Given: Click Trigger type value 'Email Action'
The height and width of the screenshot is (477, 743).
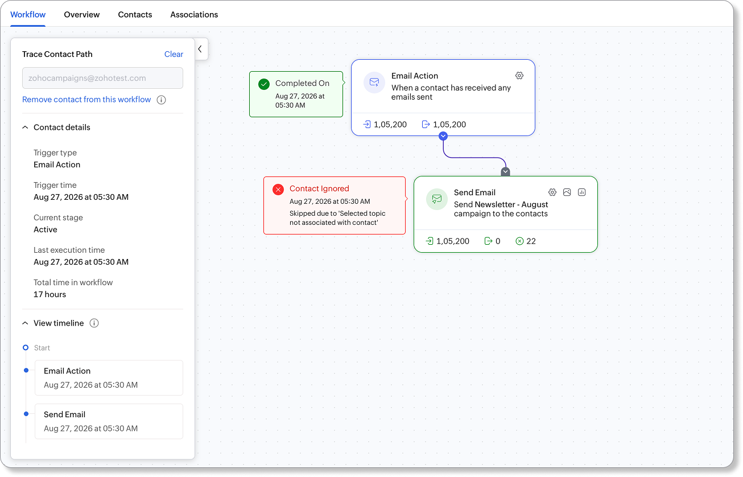Looking at the screenshot, I should [57, 165].
